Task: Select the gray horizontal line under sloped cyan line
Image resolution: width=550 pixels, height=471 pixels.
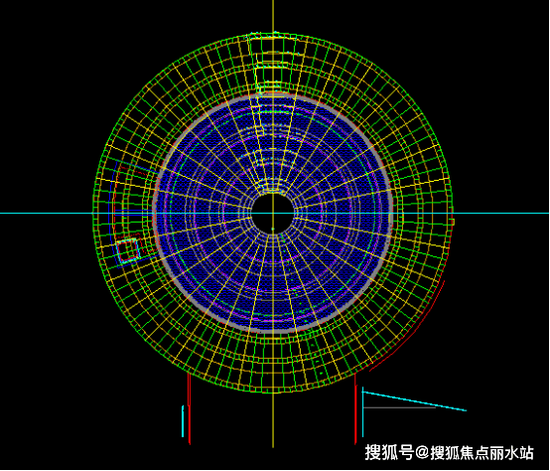Action: coord(399,407)
